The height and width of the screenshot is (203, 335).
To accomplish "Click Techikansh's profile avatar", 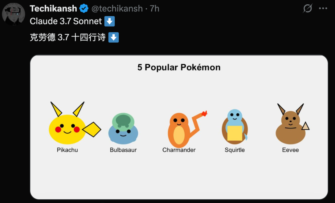I will [13, 14].
